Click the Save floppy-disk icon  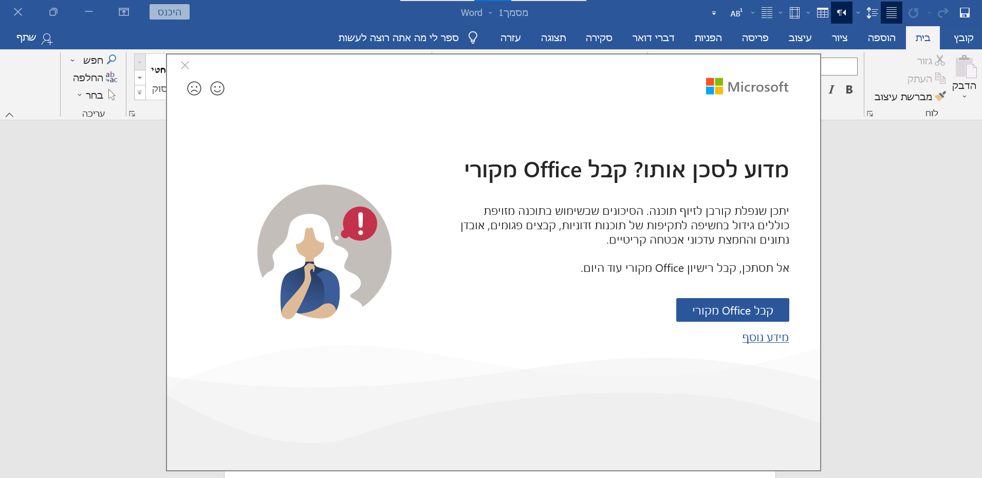click(965, 13)
